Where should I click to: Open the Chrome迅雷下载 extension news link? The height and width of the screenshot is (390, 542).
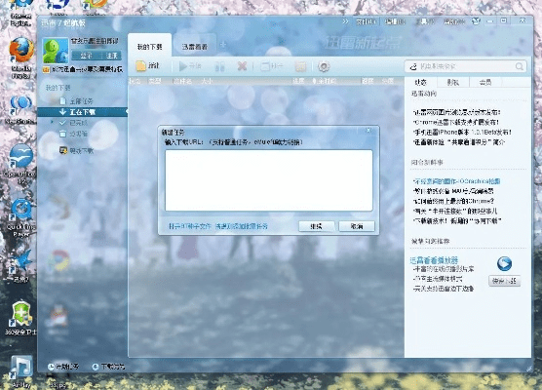pos(456,122)
